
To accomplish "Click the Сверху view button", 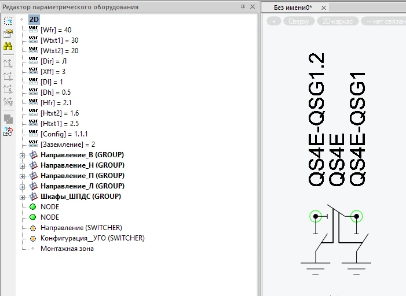I will tap(299, 21).
